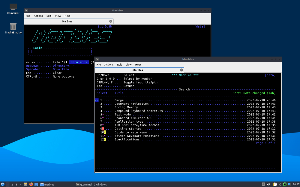The image size is (300, 187).
Task: Click the Sort: Date changed (Tab) label
Action: [x=254, y=93]
